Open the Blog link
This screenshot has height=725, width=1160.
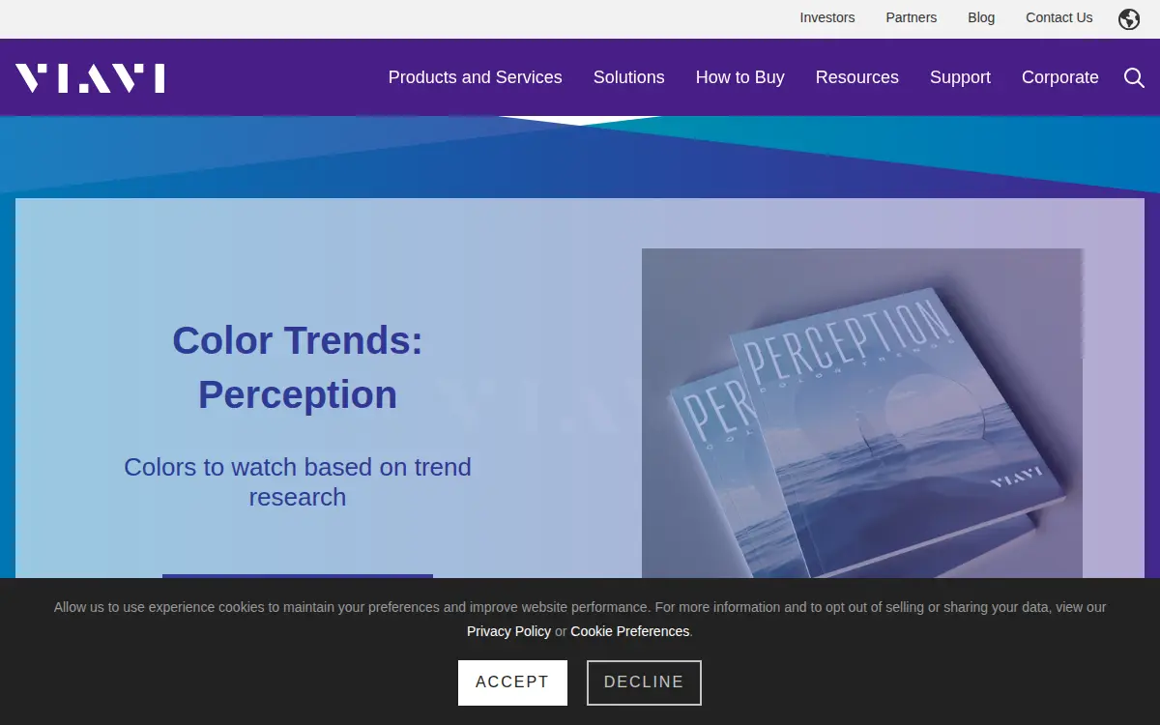coord(981,17)
